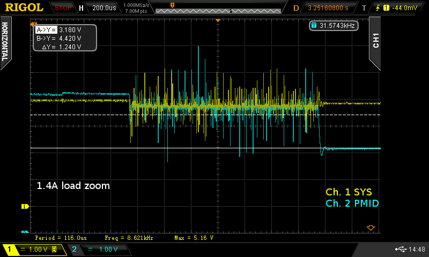The image size is (429, 257).
Task: Click the ΔY = 1.240 V cursor readout
Action: (62, 47)
